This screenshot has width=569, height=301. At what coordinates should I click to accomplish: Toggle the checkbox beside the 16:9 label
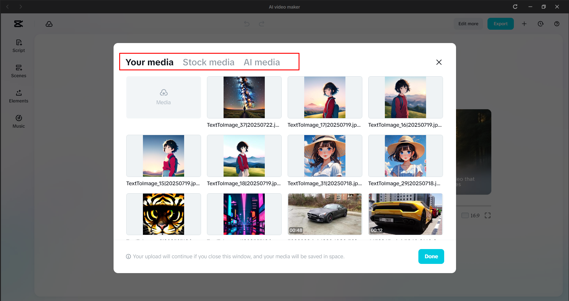[x=465, y=216]
